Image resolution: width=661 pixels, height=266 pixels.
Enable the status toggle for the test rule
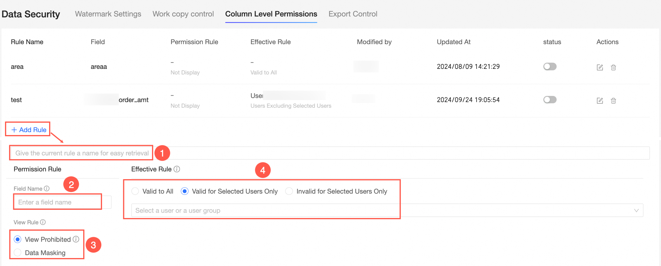(x=550, y=100)
